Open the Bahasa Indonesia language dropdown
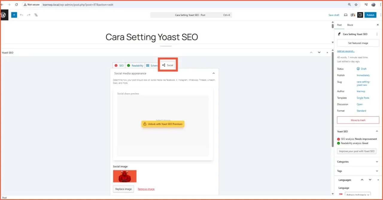Image resolution: width=383 pixels, height=200 pixels. pyautogui.click(x=357, y=195)
